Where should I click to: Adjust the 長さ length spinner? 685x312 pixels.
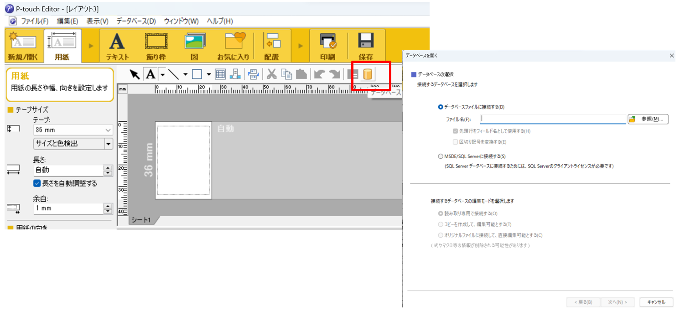click(108, 170)
